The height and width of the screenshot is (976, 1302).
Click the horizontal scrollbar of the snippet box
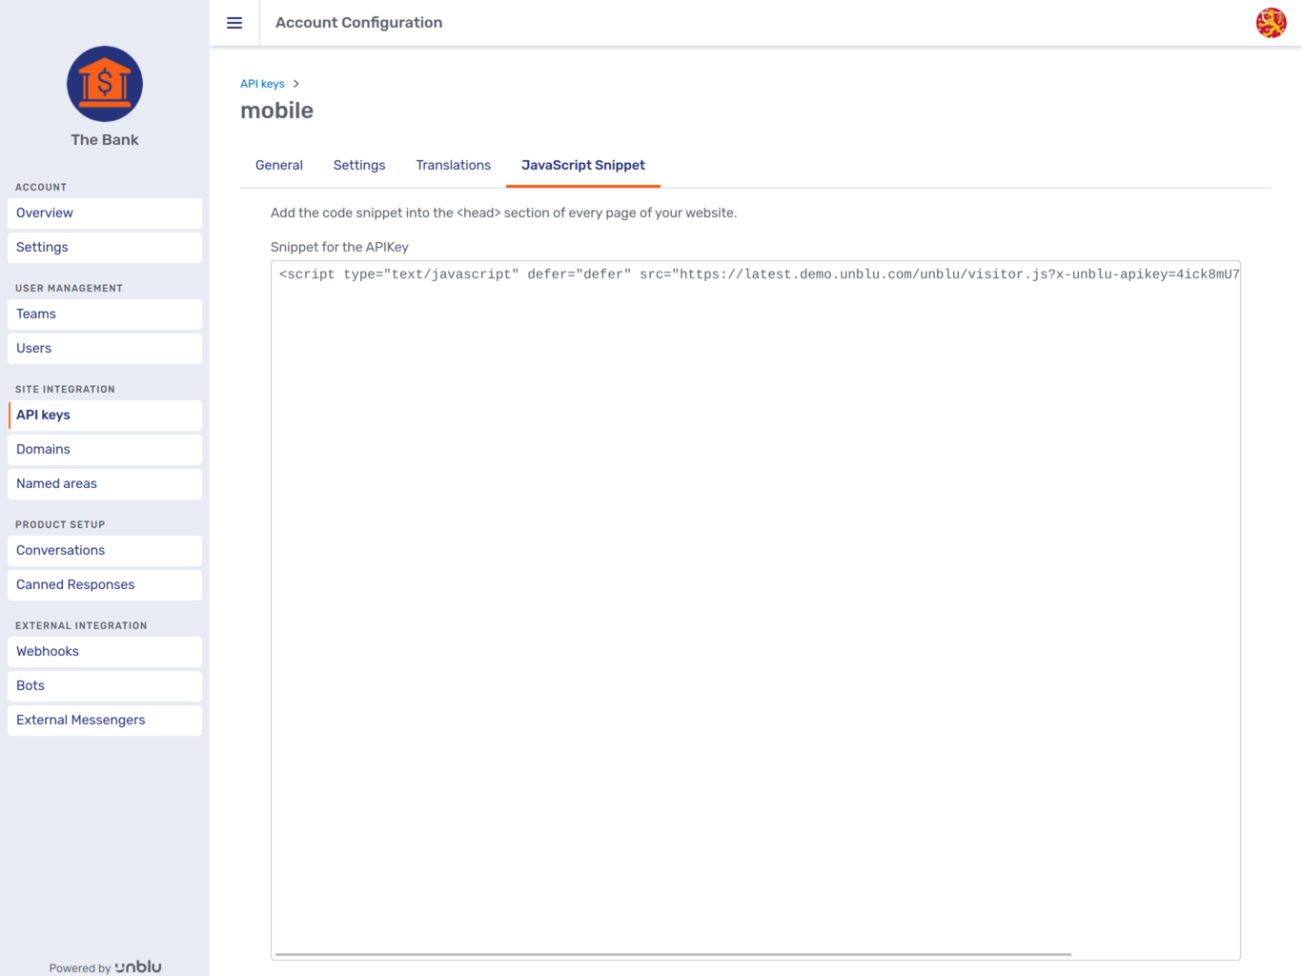673,954
